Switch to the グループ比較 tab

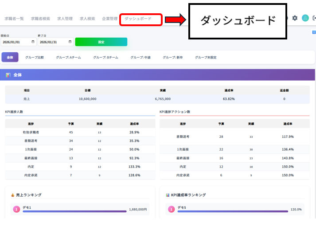[35, 57]
